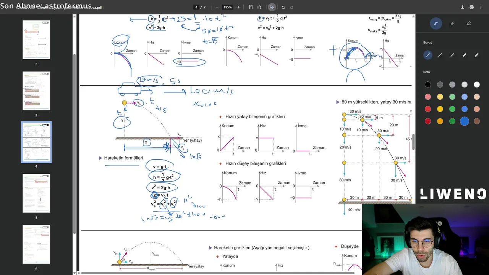
Task: Choose the second thinnest brush size
Action: point(440,55)
